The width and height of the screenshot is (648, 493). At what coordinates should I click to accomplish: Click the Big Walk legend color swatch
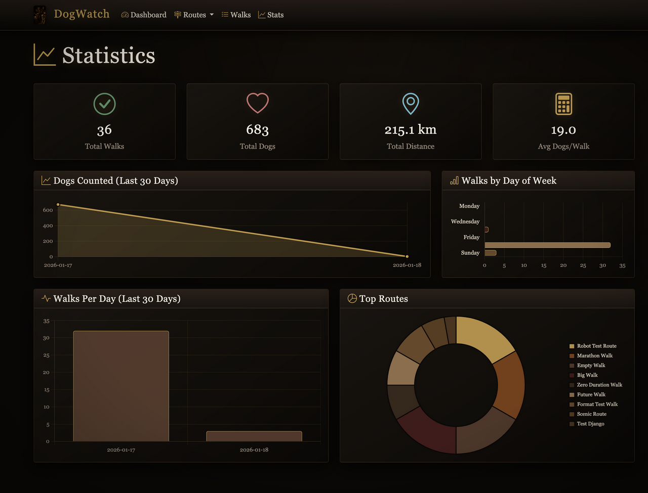coord(572,375)
